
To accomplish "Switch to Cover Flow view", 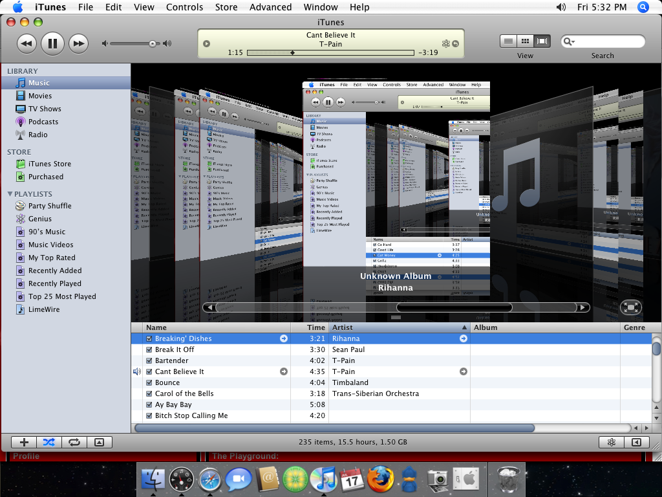I will pos(542,41).
